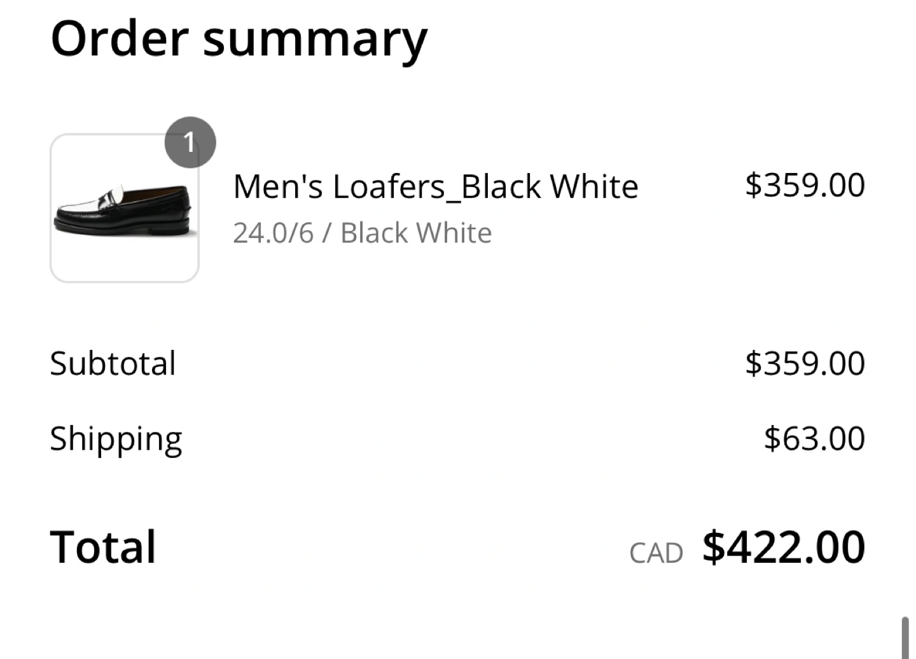The image size is (916, 659).
Task: Click the Order summary heading
Action: 239,39
